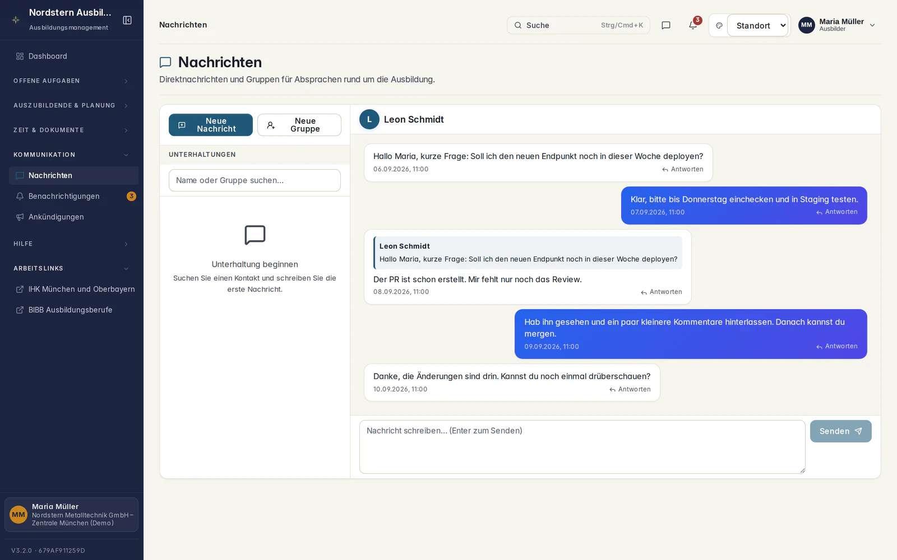Screen dimensions: 897x560
Task: Collapse the Kommunikation section
Action: pyautogui.click(x=72, y=155)
